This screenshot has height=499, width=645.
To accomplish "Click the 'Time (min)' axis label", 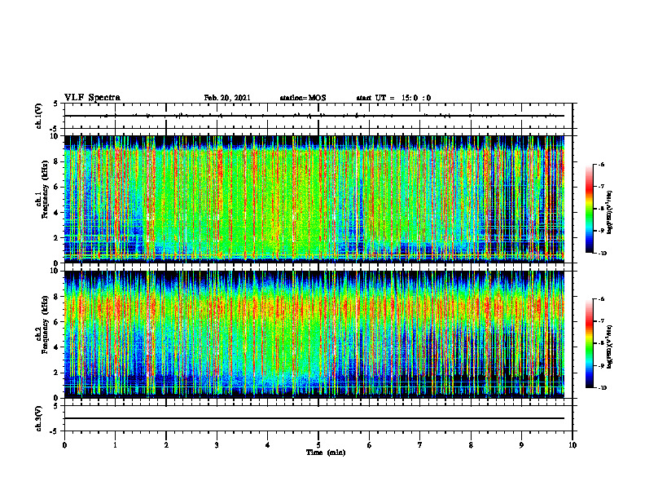I will coord(326,453).
